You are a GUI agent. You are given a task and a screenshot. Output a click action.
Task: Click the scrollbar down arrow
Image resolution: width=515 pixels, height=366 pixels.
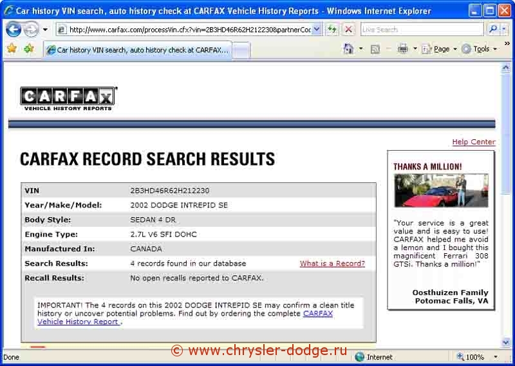[x=506, y=343]
